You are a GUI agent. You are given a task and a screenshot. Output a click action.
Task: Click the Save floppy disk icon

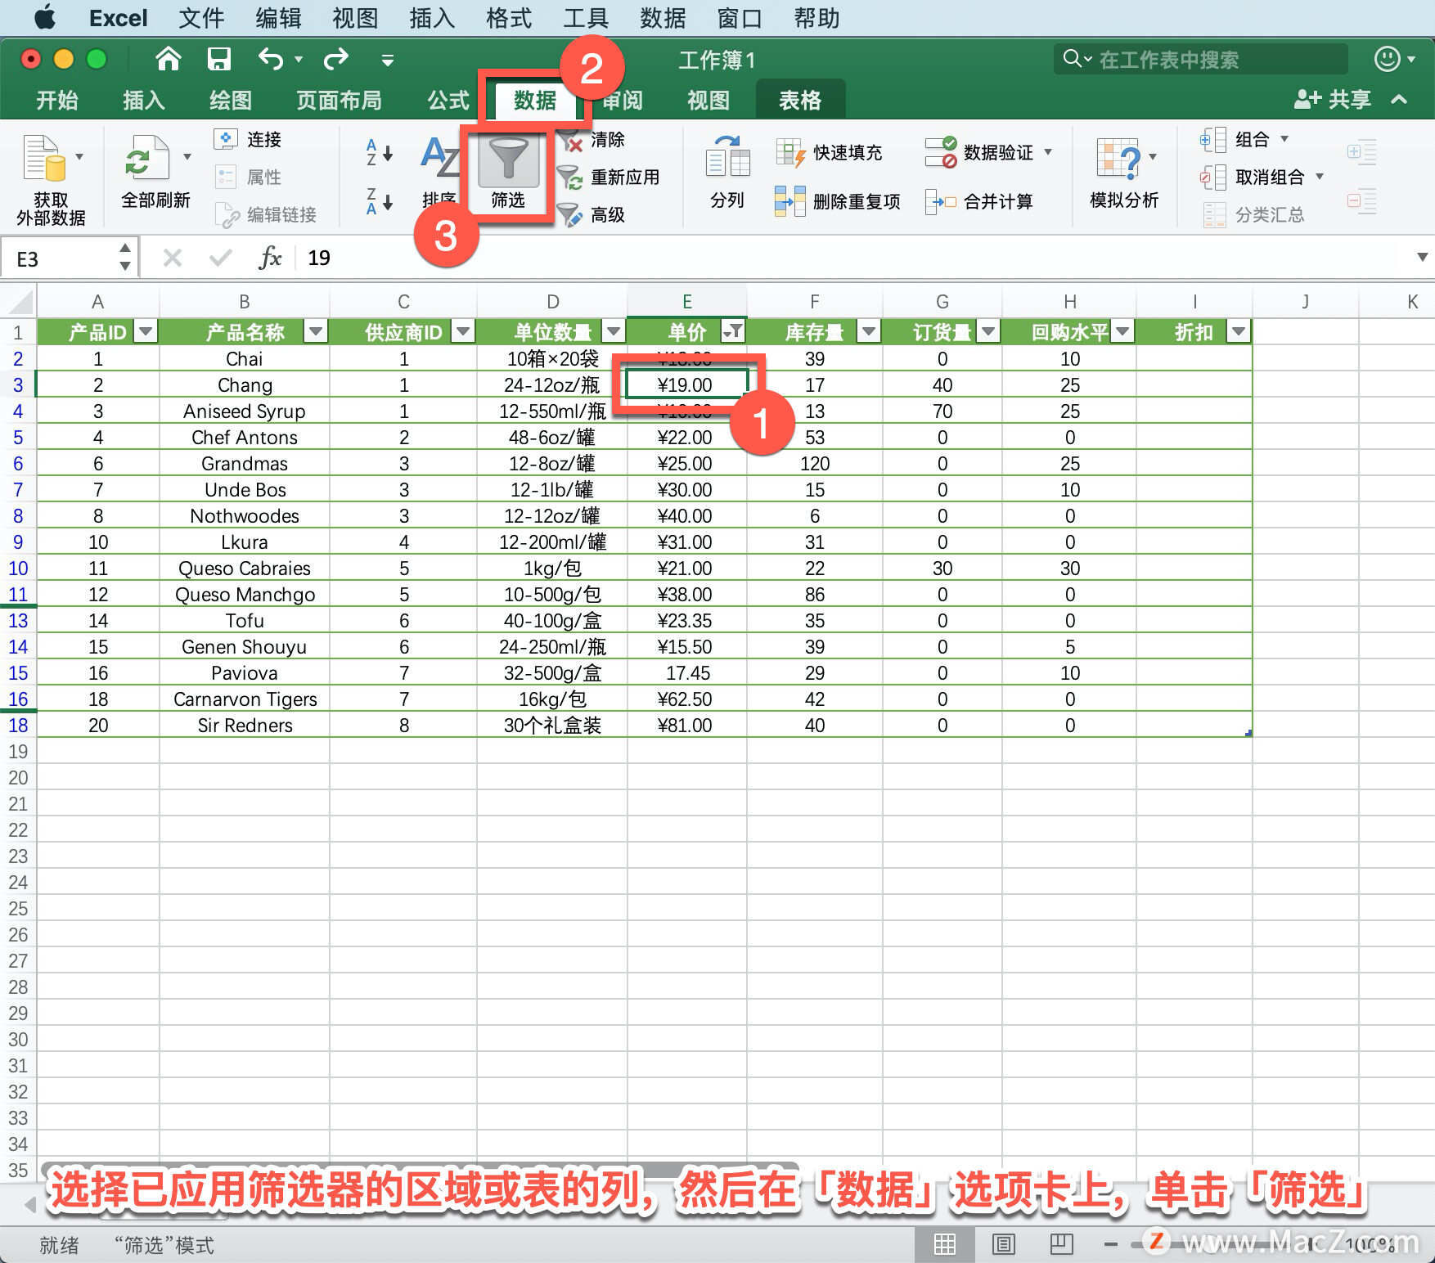click(219, 59)
